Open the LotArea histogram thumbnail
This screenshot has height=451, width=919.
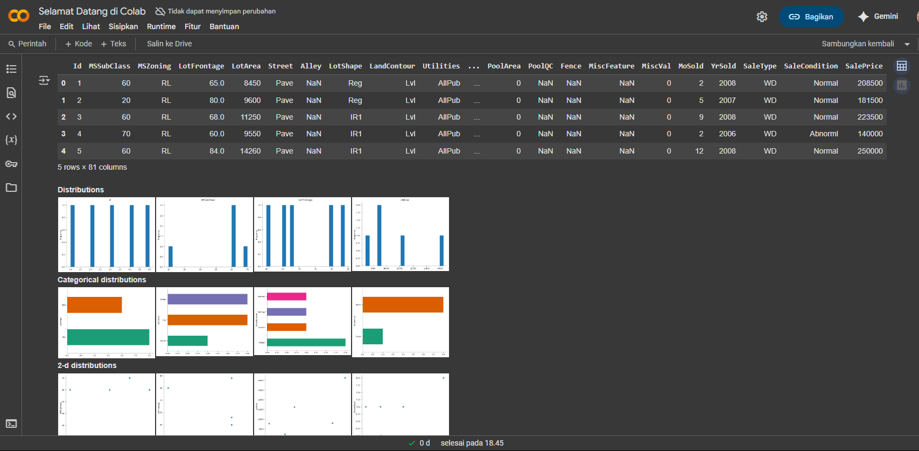(401, 234)
